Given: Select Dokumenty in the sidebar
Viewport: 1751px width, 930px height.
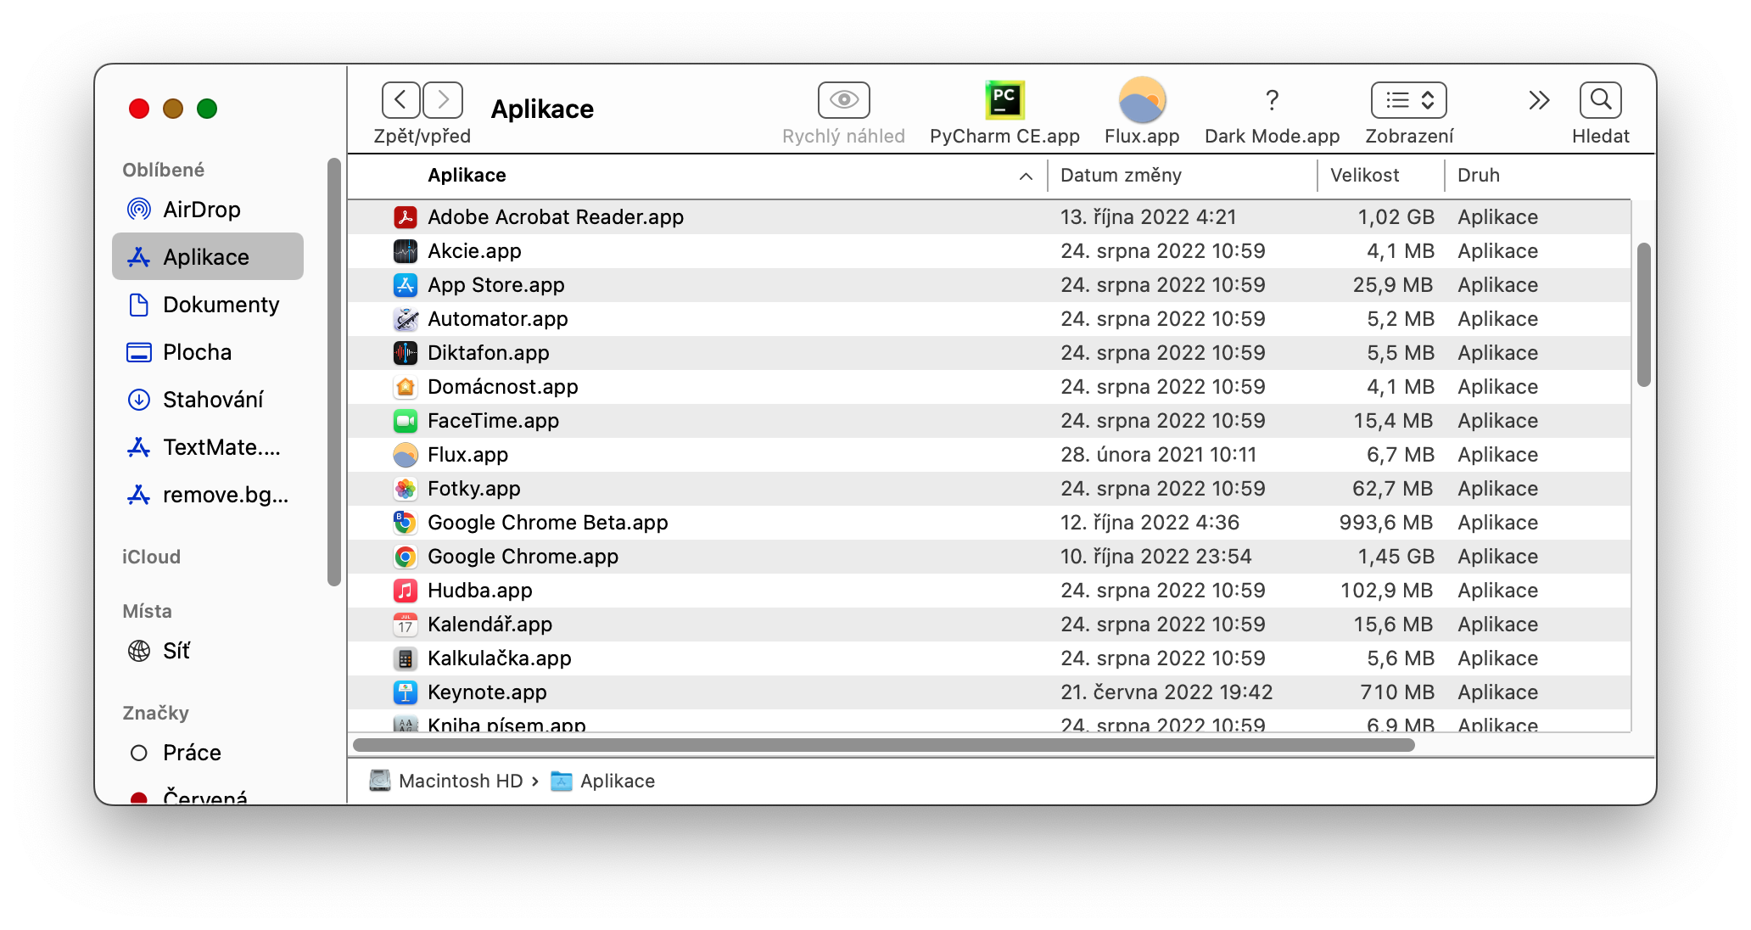Looking at the screenshot, I should click(x=221, y=305).
